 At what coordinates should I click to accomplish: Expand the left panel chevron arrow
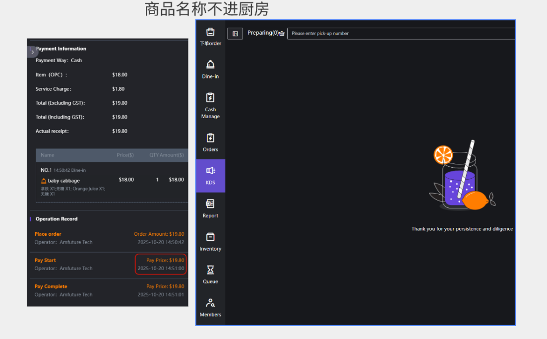pyautogui.click(x=32, y=52)
